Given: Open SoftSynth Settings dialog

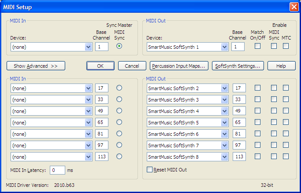Looking at the screenshot, I should tap(238, 66).
